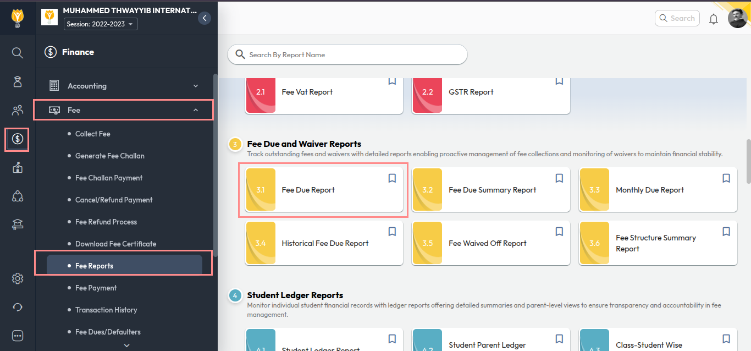Click the user profile avatar
751x351 pixels.
[x=737, y=19]
